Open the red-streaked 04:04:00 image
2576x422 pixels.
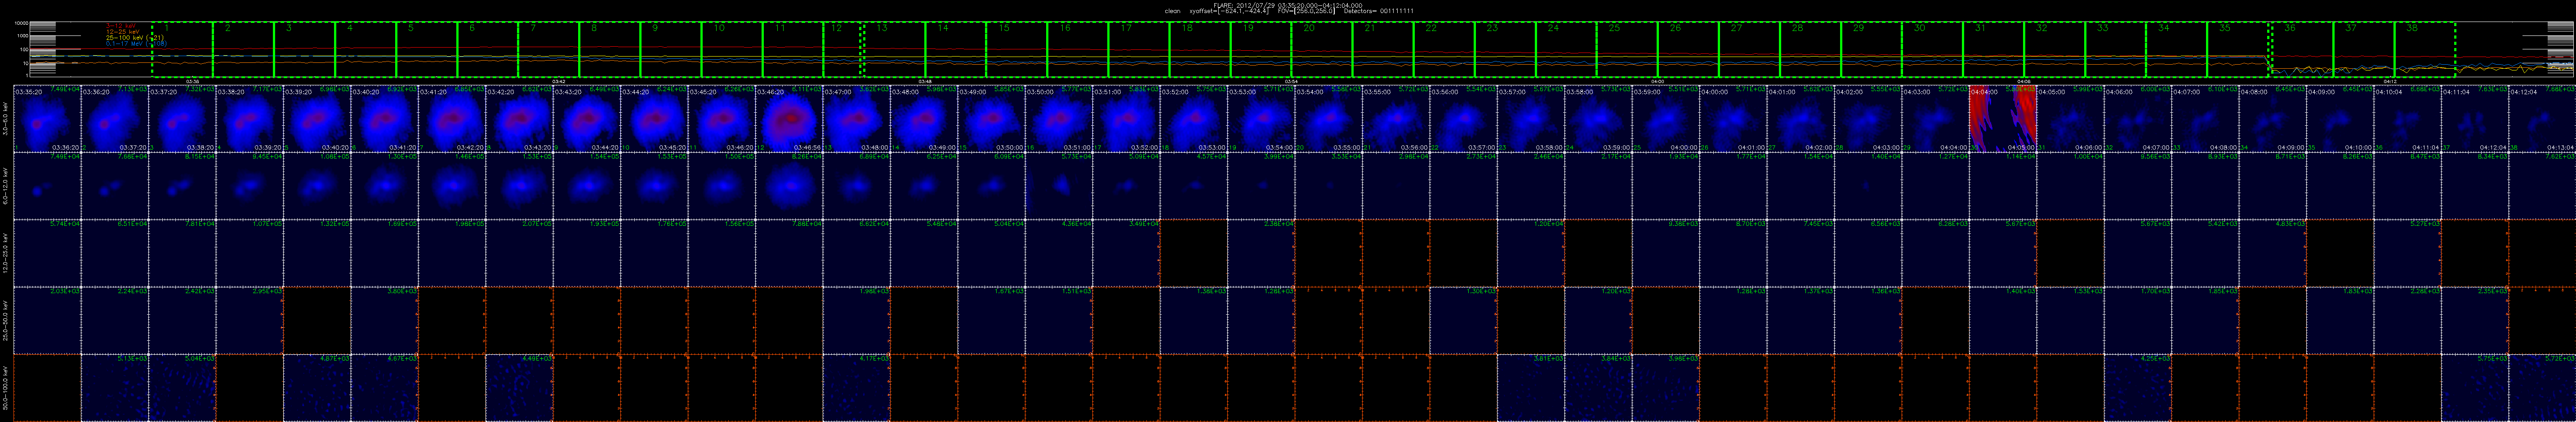[2003, 119]
